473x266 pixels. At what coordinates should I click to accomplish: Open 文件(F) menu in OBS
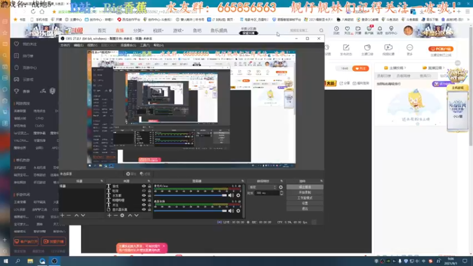(x=65, y=46)
